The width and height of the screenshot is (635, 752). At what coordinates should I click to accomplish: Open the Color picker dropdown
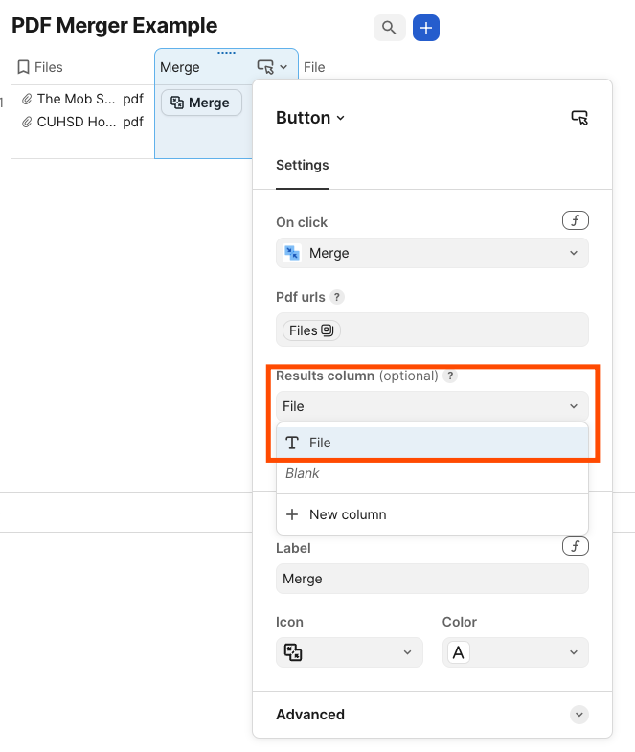pyautogui.click(x=515, y=652)
